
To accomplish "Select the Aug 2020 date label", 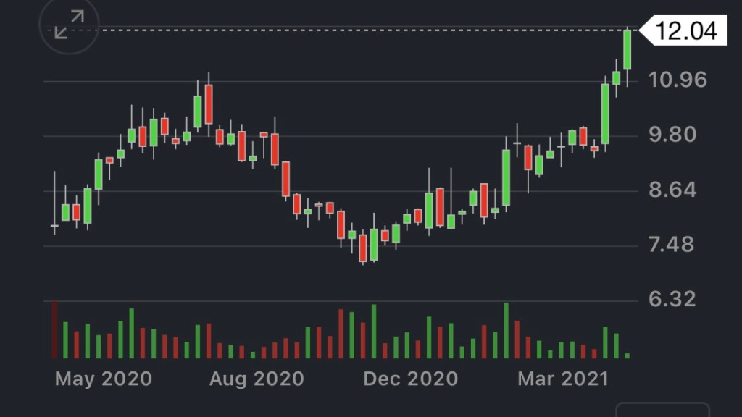I will tap(257, 378).
